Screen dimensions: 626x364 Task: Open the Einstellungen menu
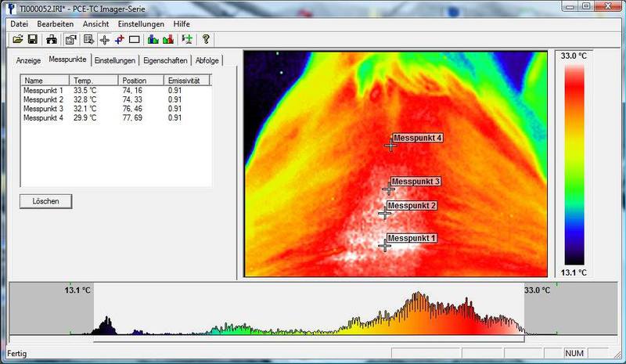(141, 23)
